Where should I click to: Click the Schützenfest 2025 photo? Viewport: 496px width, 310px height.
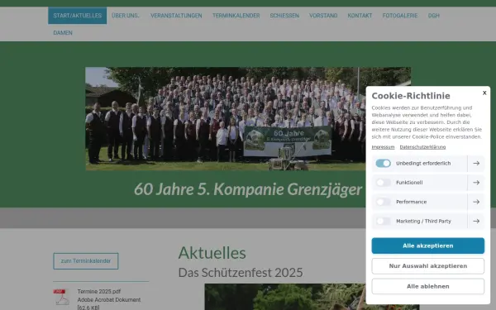(x=284, y=297)
